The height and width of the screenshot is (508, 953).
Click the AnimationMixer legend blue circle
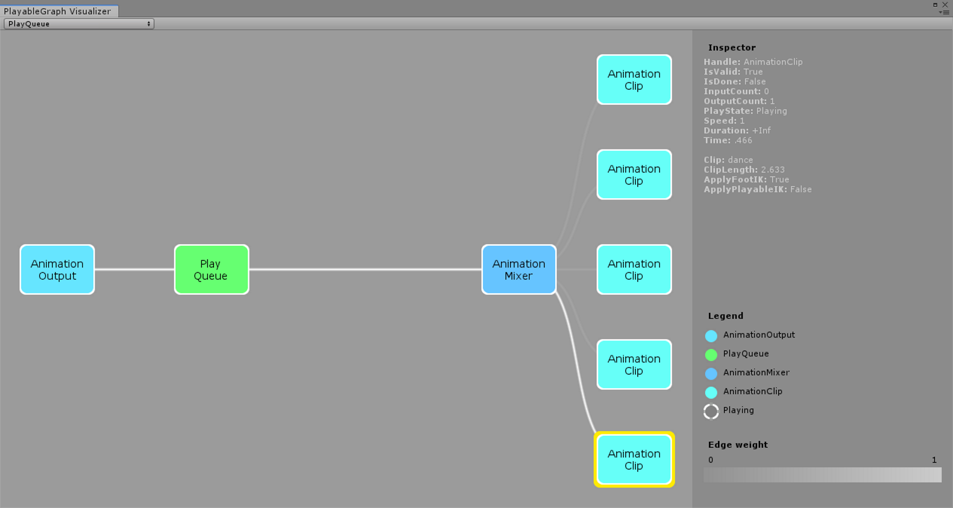tap(711, 373)
